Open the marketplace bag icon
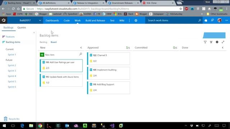Image resolution: width=230 pixels, height=129 pixels. [x=206, y=20]
